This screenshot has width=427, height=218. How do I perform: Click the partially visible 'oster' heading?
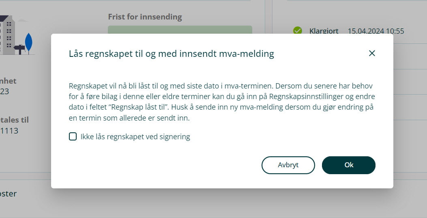(8, 193)
